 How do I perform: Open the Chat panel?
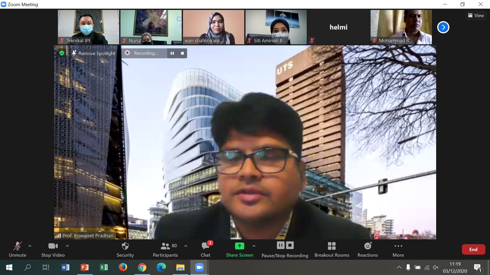click(x=205, y=249)
